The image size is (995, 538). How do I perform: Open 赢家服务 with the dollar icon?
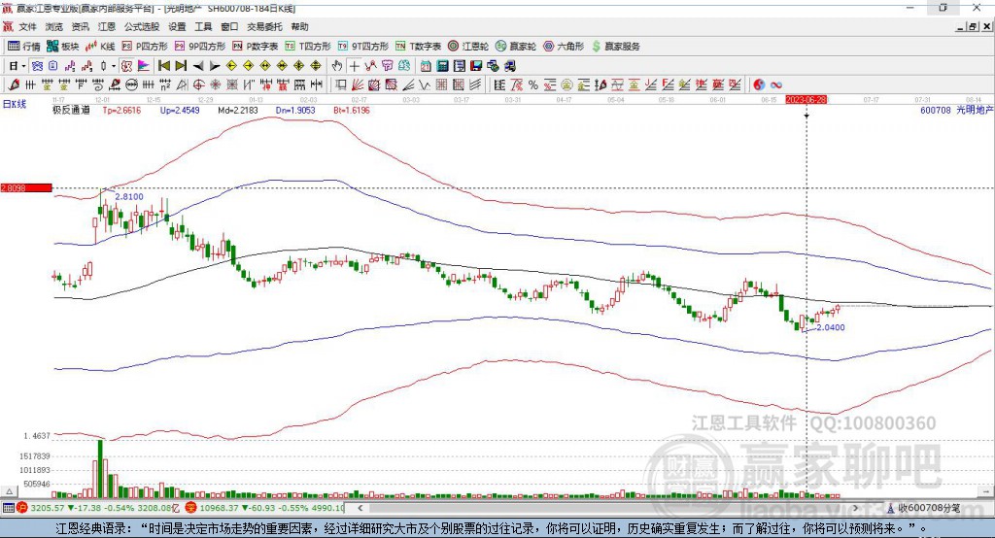tap(615, 47)
